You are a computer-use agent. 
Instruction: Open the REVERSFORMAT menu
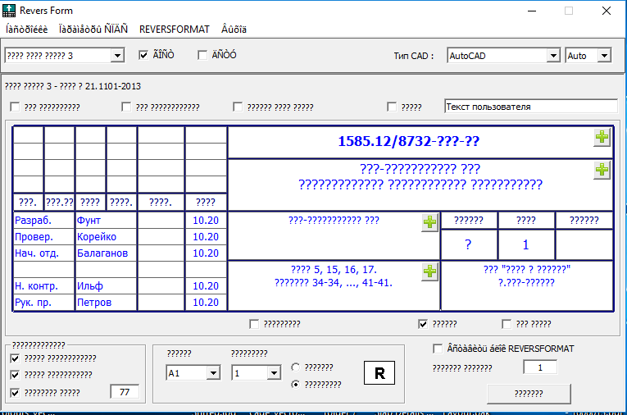(x=174, y=29)
